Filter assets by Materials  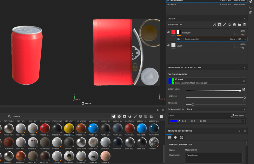(114, 116)
